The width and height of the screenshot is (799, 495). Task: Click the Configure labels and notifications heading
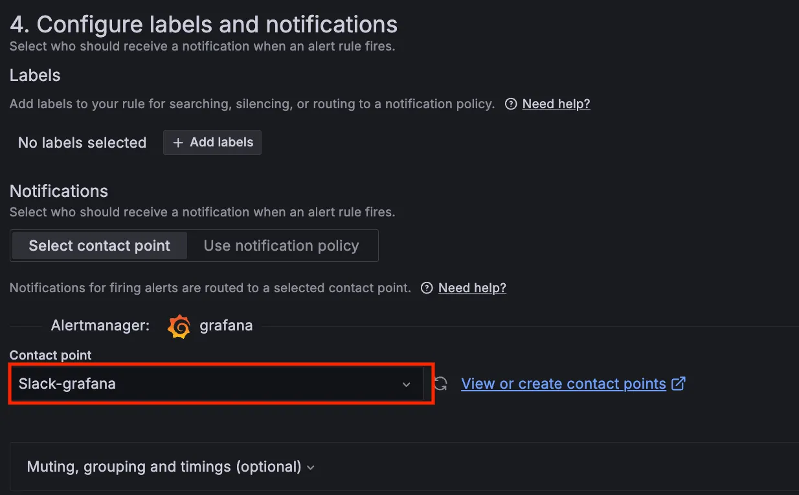[203, 25]
